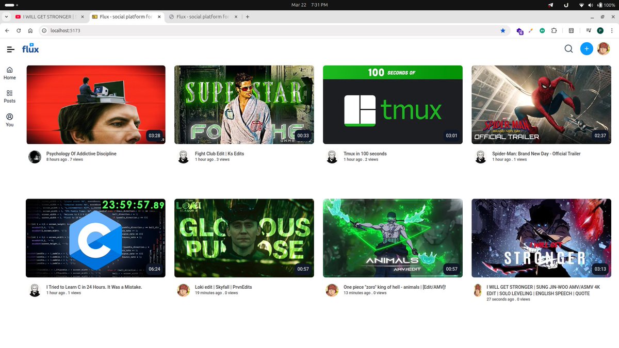The width and height of the screenshot is (619, 348).
Task: Click title Spider-Man: Brand New Day - Official Trailer
Action: tap(536, 154)
